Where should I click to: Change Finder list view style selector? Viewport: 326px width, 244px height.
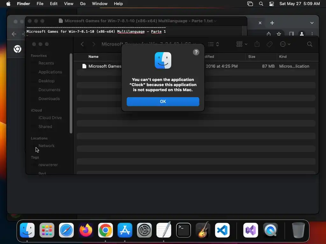pyautogui.click(x=213, y=44)
